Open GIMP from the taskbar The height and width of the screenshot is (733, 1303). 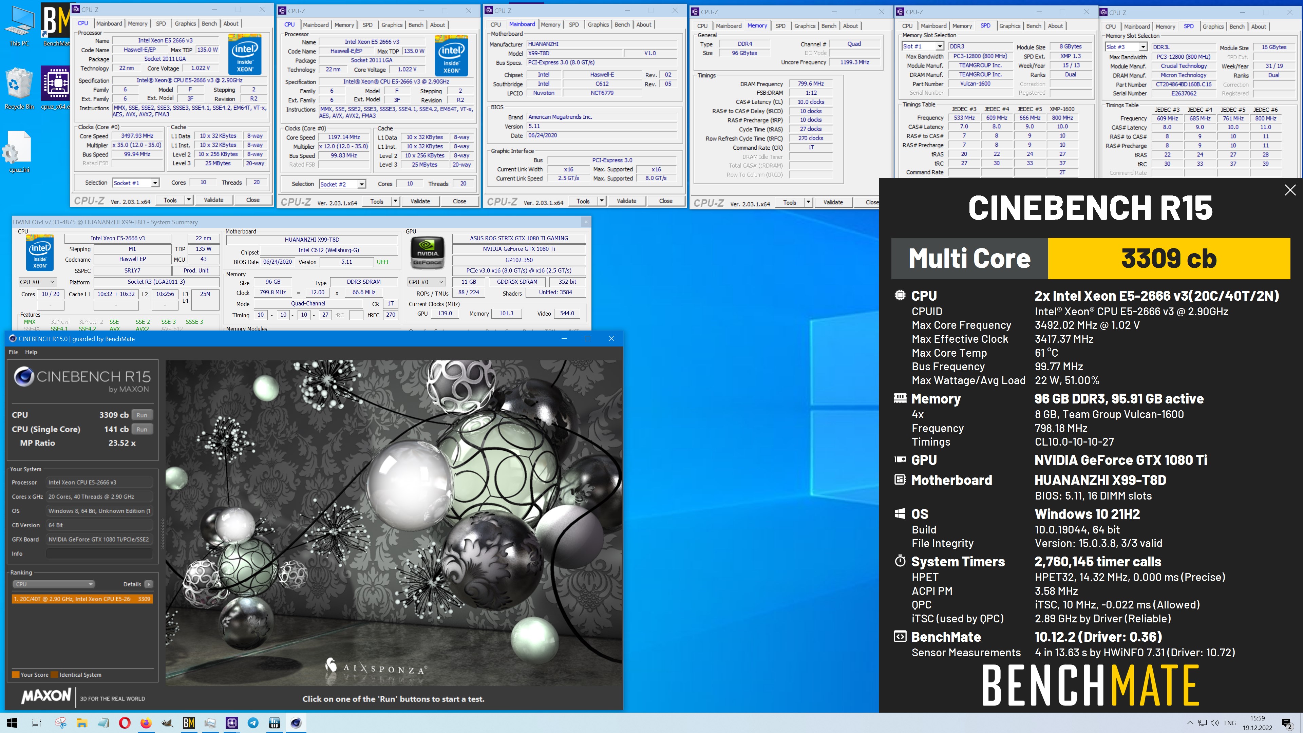[x=167, y=723]
